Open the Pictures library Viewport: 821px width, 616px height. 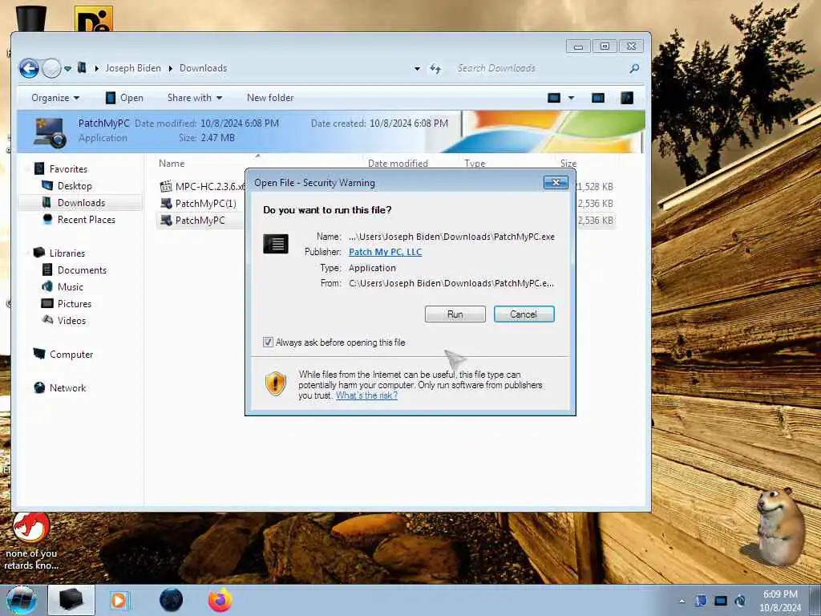[x=75, y=303]
